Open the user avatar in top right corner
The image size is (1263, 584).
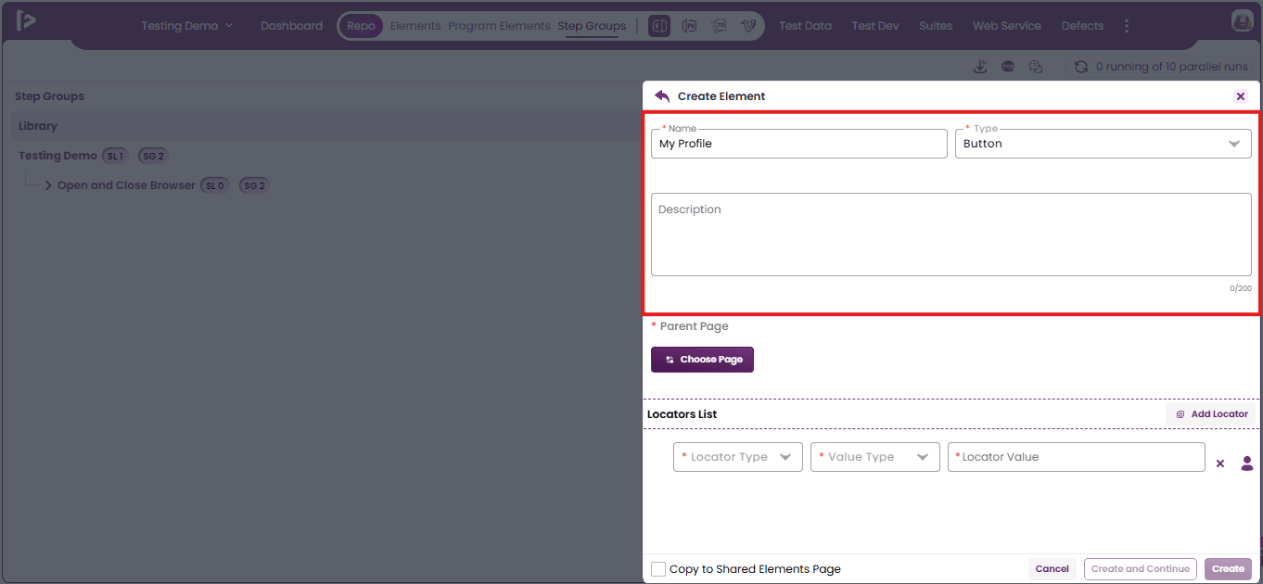coord(1242,20)
